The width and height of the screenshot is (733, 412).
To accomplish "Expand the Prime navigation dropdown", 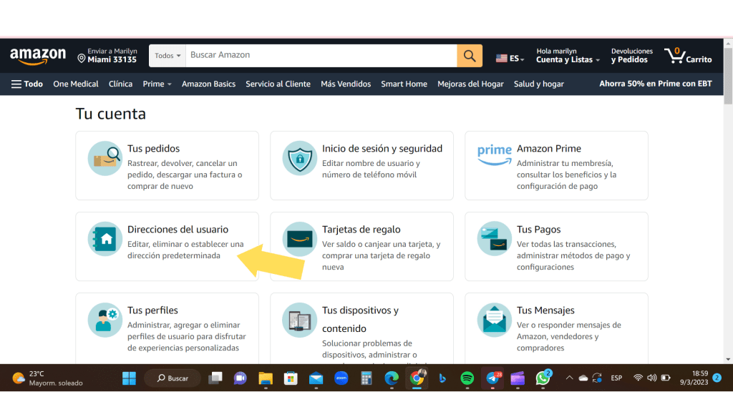I will [x=157, y=84].
